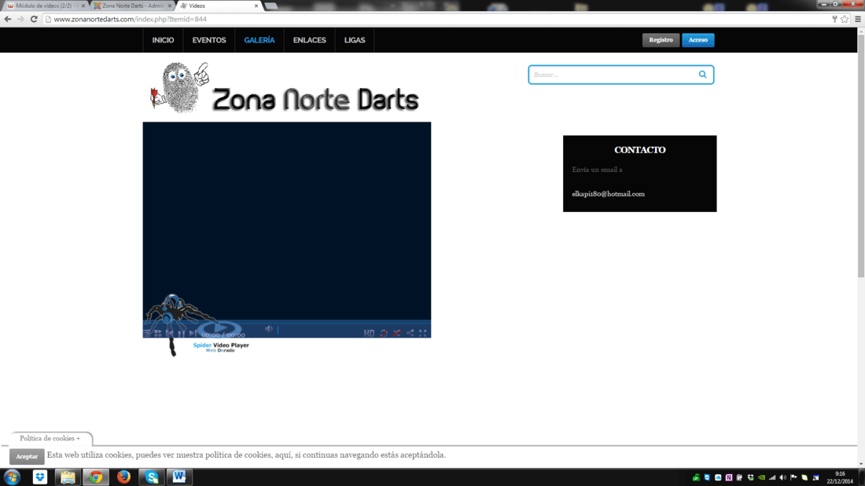Click the elkapi180@hotmail.com email link
865x486 pixels.
(x=608, y=194)
